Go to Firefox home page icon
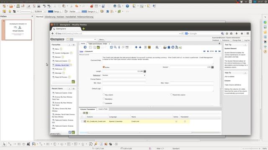The width and height of the screenshot is (268, 150). (242, 33)
